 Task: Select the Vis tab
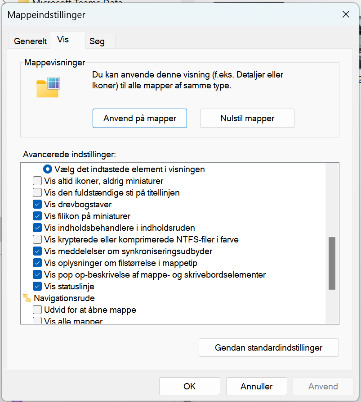pos(63,40)
